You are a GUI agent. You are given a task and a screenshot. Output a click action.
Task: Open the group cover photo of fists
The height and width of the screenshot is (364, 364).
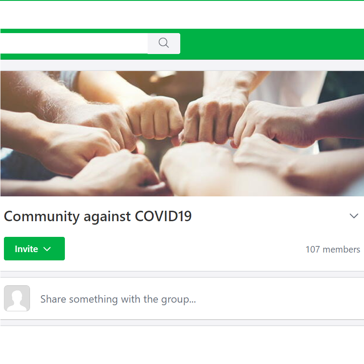point(182,134)
